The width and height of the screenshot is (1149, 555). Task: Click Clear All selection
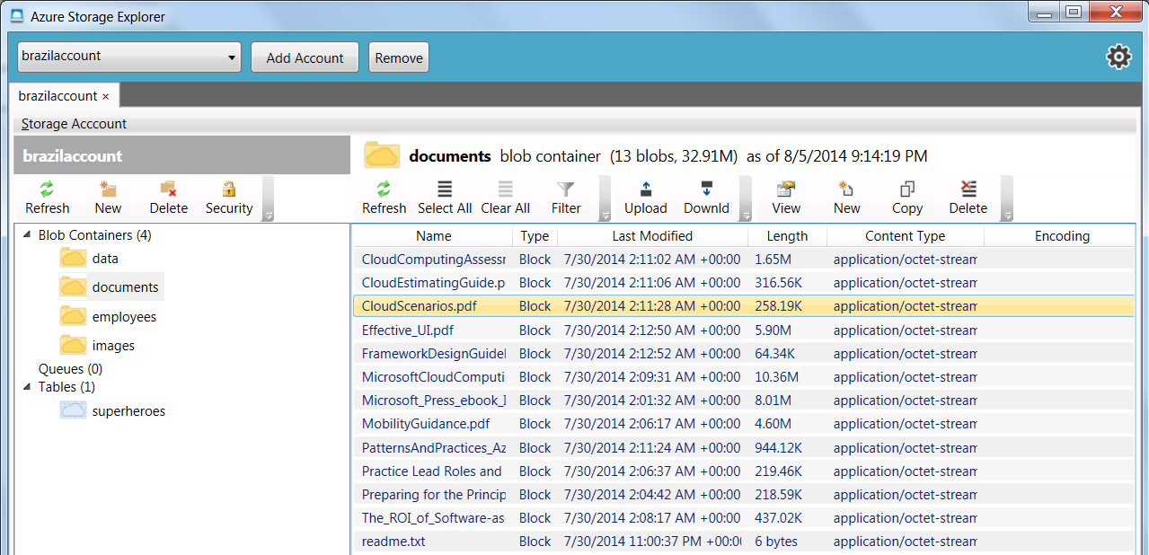[x=506, y=198]
